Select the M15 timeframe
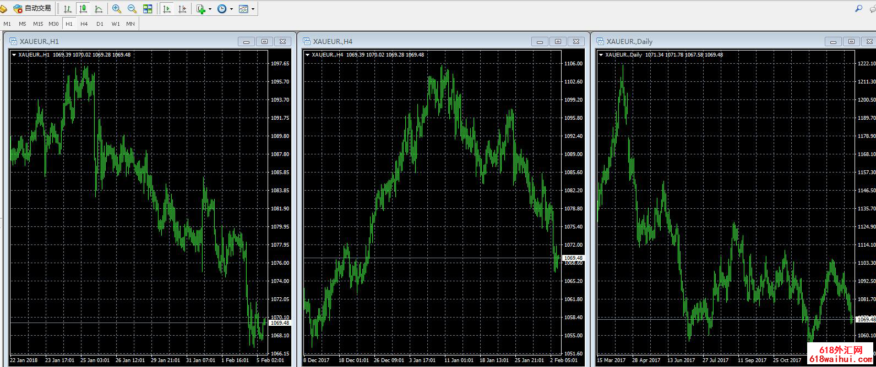Viewport: 876px width, 367px height. coord(38,24)
